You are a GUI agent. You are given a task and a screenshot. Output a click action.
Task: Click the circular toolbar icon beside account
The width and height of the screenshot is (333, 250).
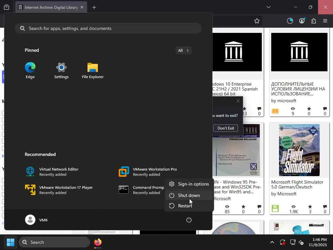click(290, 21)
